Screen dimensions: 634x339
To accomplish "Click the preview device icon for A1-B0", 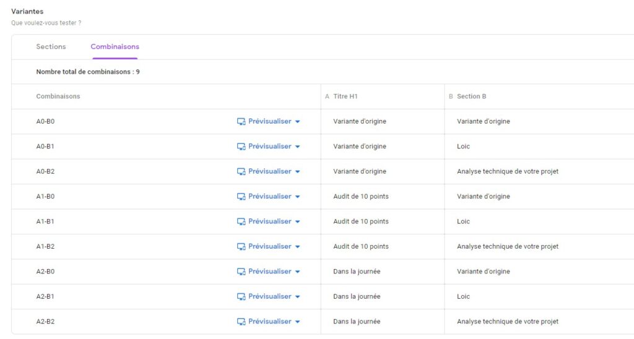I will pos(241,197).
